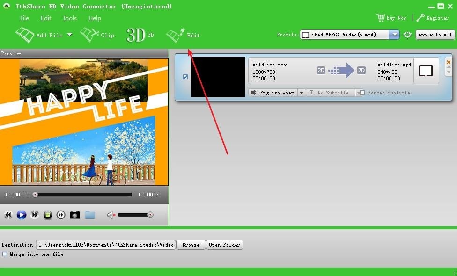Expand the Profile format dropdown
The image size is (457, 276).
click(394, 35)
